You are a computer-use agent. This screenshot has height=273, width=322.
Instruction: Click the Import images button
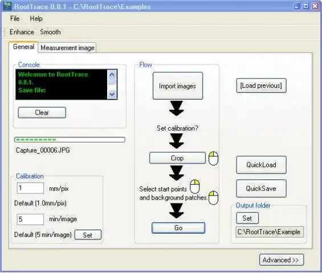178,86
